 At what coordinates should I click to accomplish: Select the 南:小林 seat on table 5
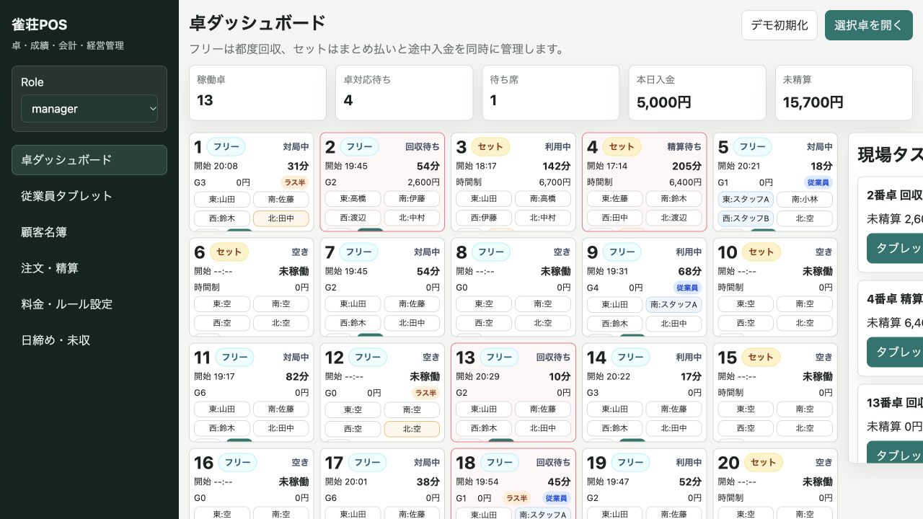805,199
